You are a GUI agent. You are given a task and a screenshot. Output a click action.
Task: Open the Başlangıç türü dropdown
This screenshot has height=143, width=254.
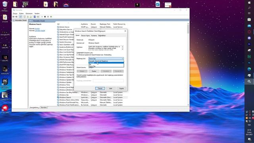coord(106,58)
